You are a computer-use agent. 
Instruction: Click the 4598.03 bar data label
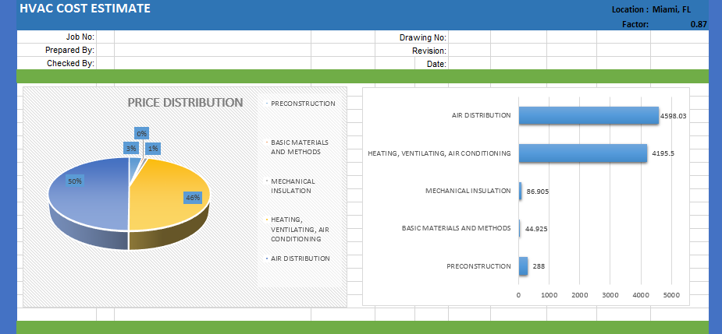673,116
